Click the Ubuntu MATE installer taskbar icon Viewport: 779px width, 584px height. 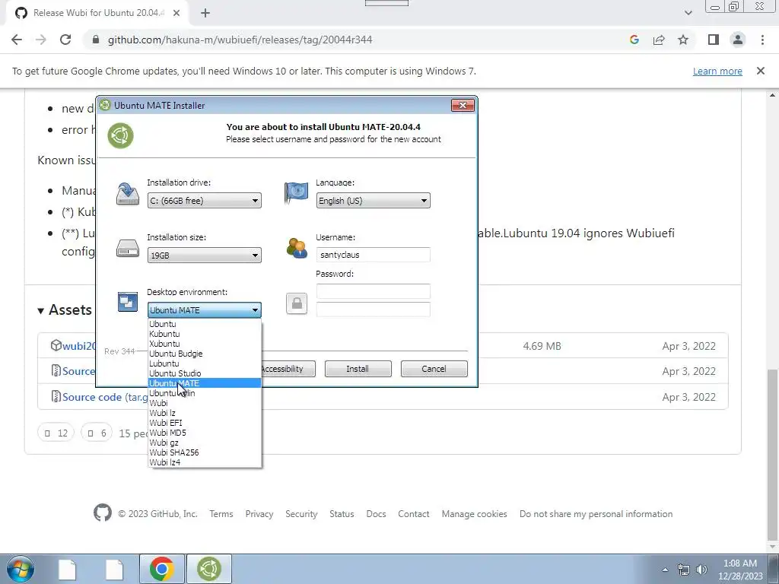pos(209,569)
